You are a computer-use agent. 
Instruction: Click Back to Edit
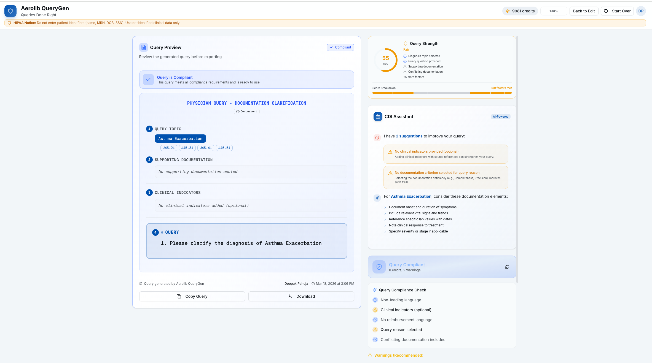click(584, 11)
